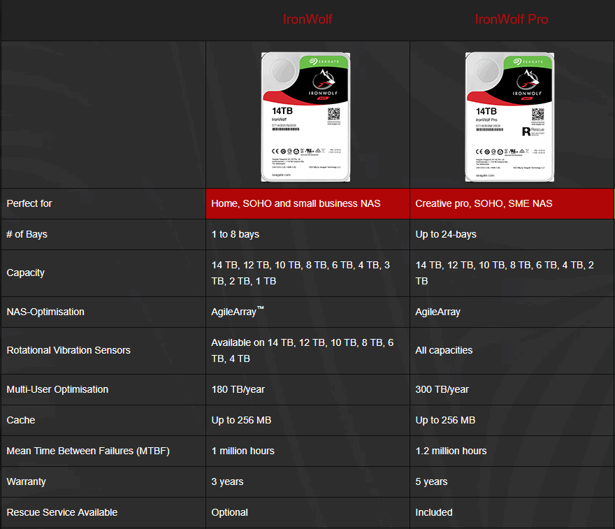Click the '1.2 million hours' value
Viewport: 615px width, 529px height.
coord(451,451)
